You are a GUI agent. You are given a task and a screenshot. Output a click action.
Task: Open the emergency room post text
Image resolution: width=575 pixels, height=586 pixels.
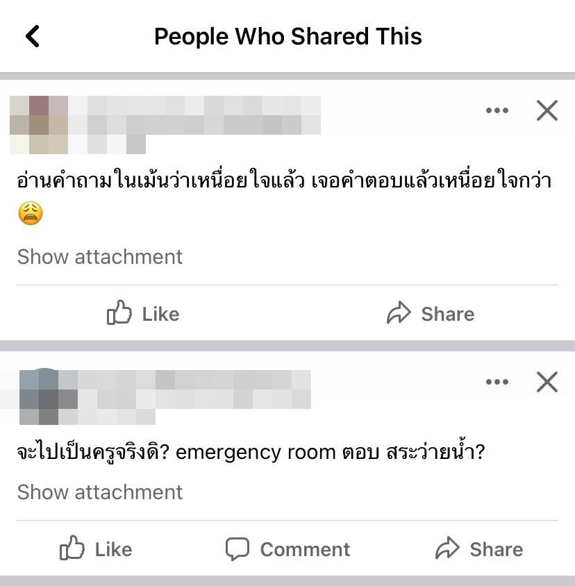tap(251, 452)
